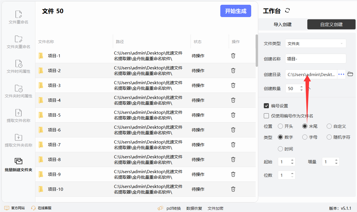Click the 起始 number field
The width and height of the screenshot is (357, 212).
coord(284,162)
